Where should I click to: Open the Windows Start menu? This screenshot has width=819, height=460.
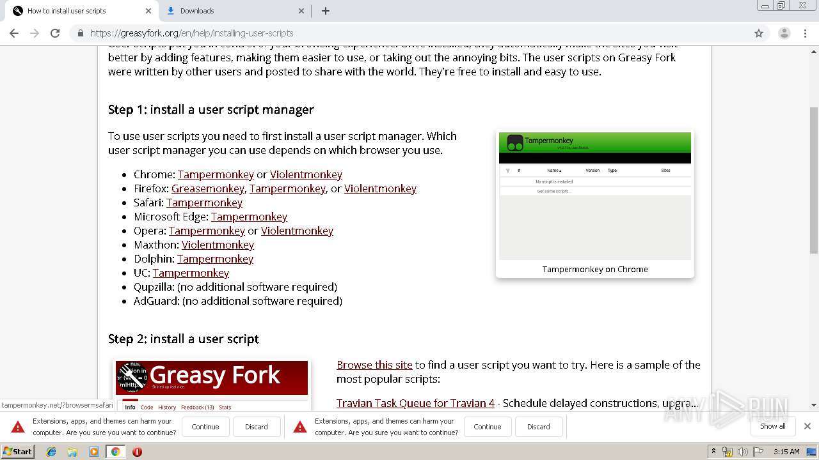(x=17, y=452)
